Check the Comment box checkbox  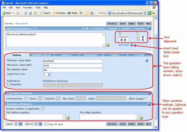26,98
